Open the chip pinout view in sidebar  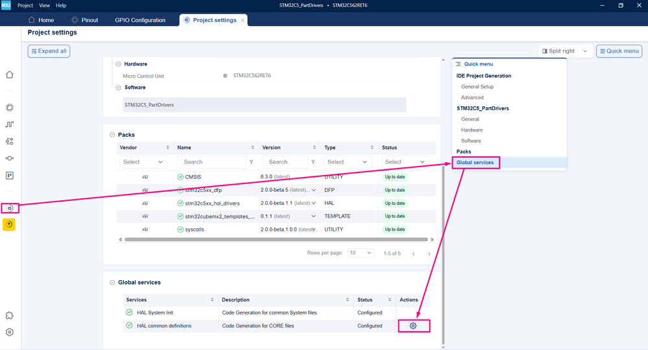pyautogui.click(x=10, y=108)
